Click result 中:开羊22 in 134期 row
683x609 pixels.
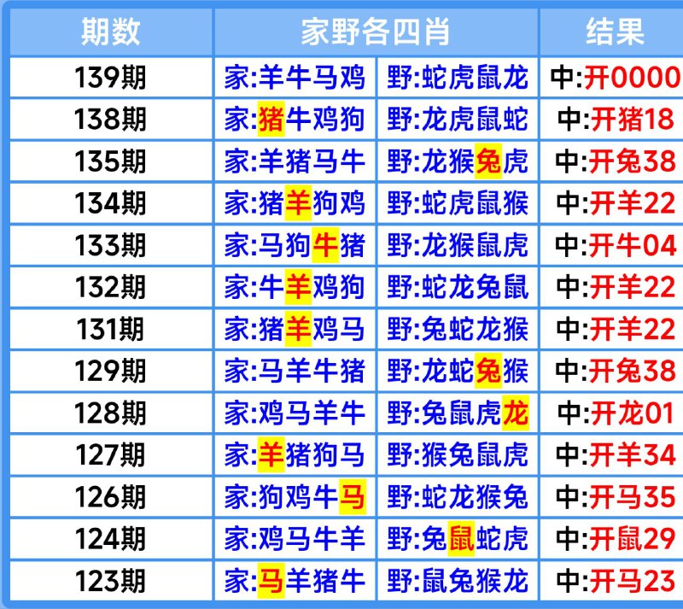point(611,203)
